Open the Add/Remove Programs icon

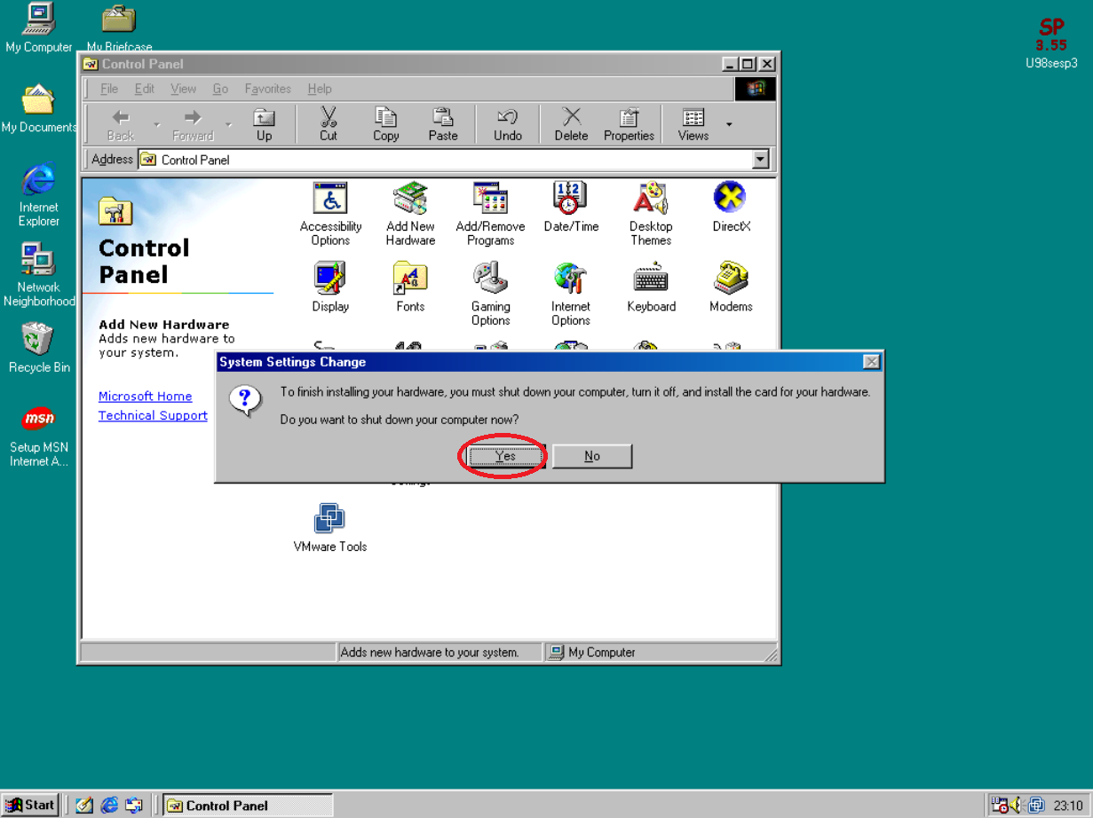point(490,200)
